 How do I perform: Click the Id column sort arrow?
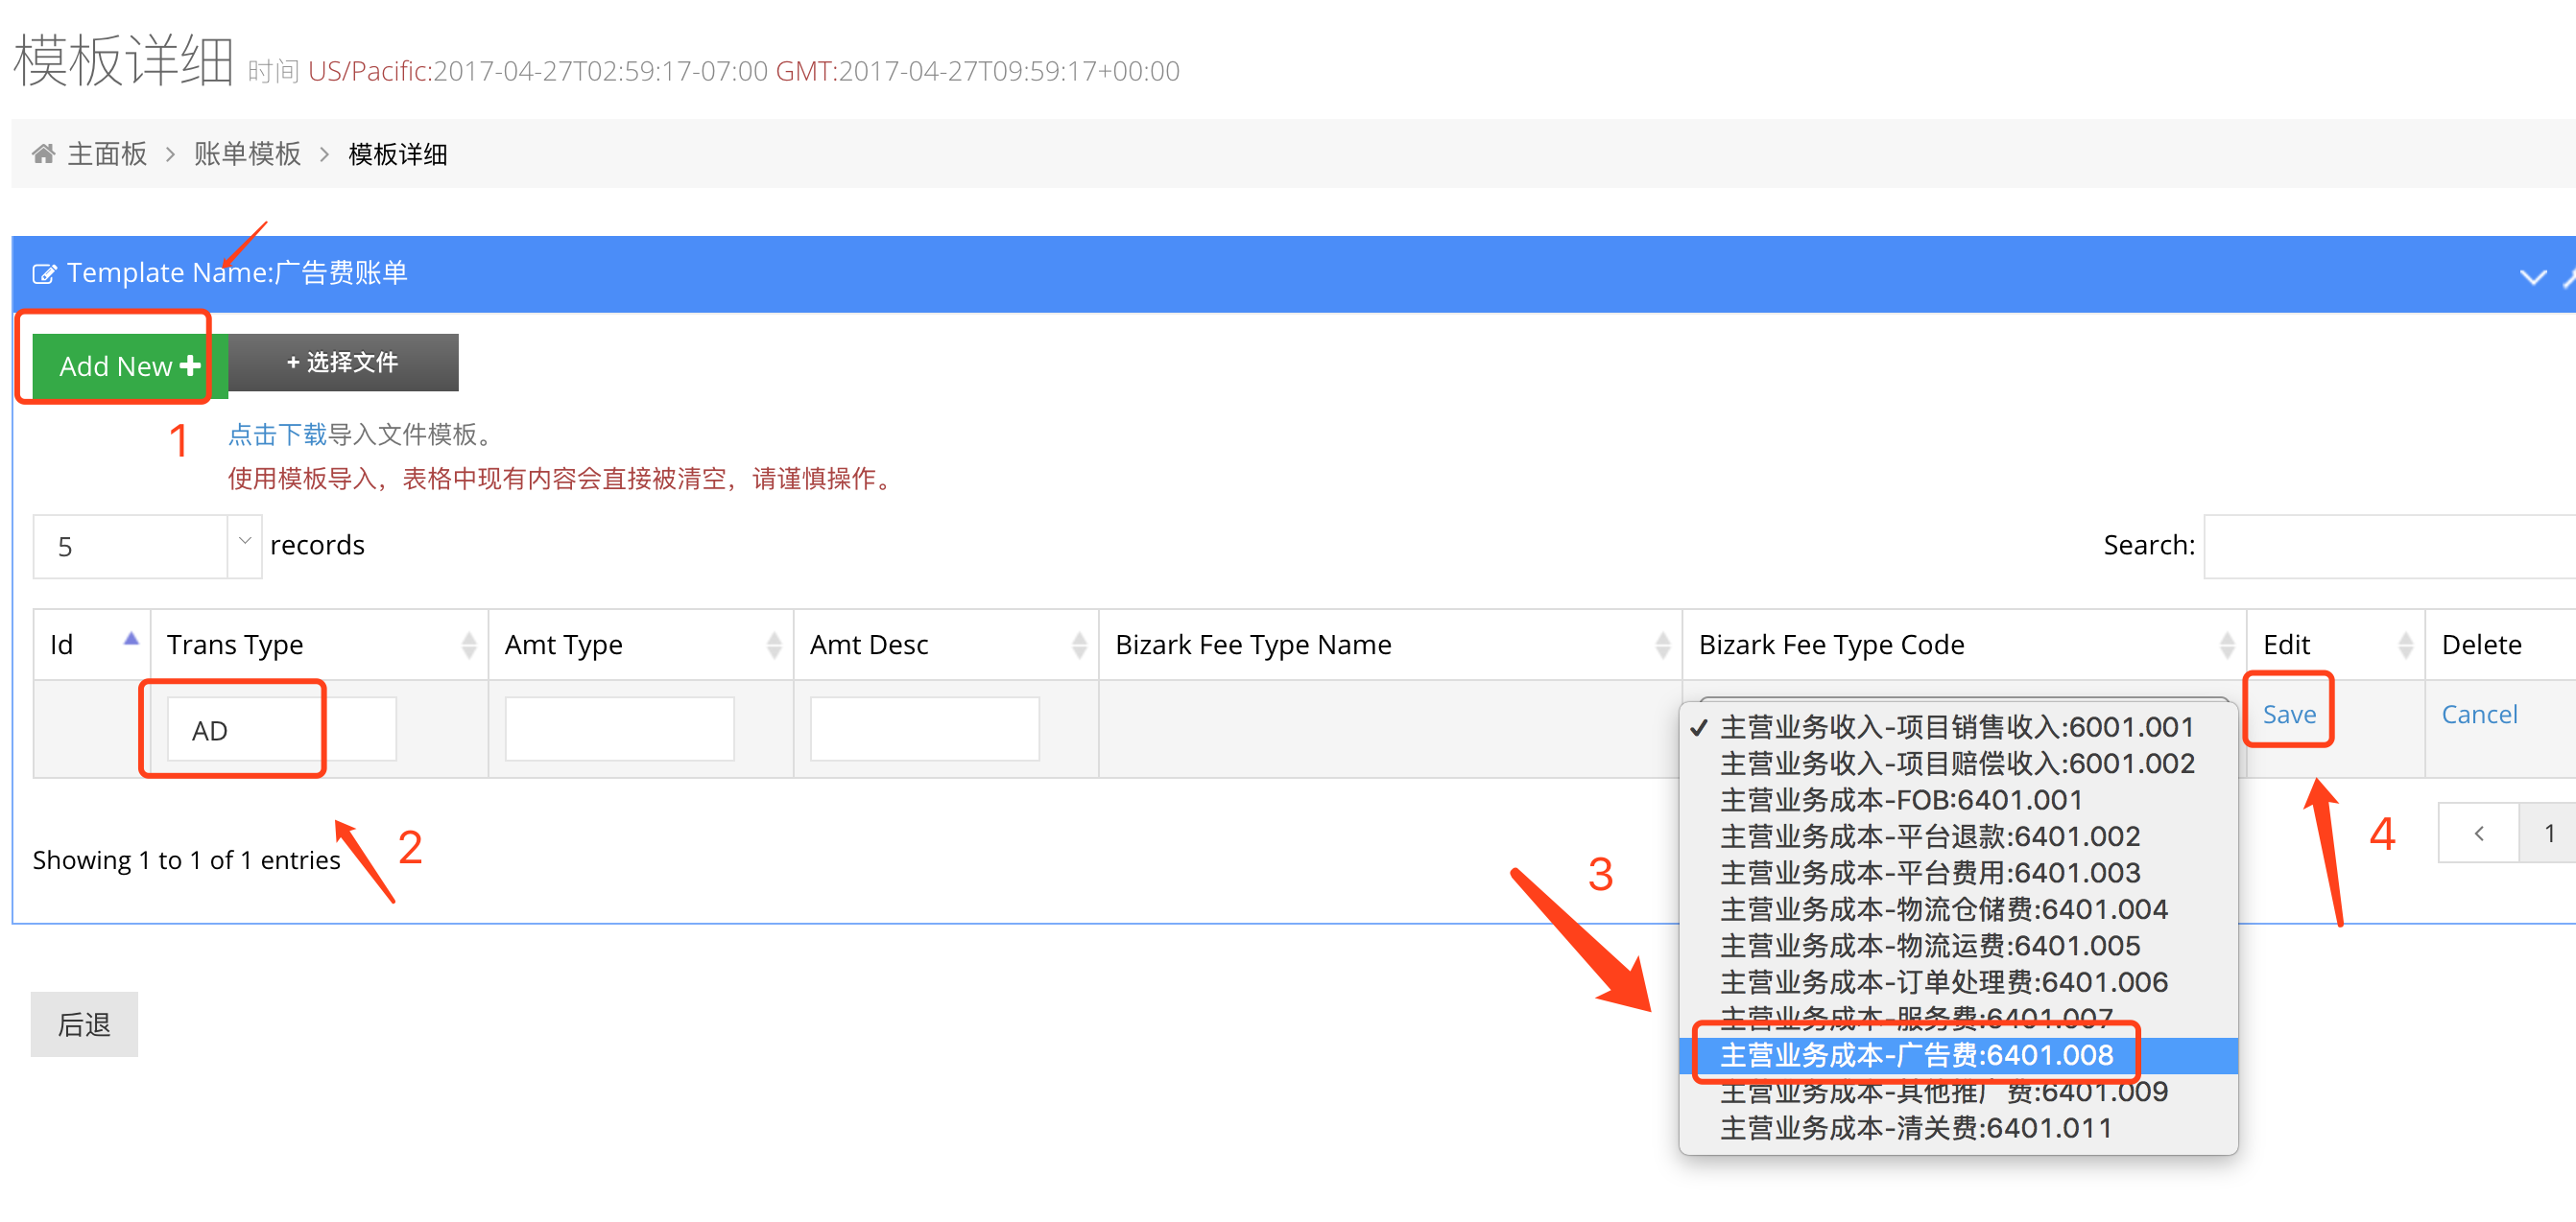tap(131, 640)
